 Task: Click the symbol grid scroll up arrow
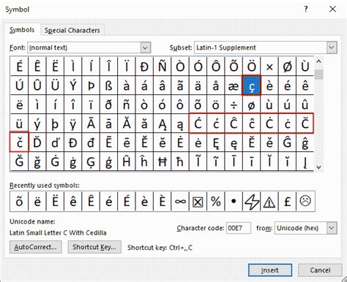point(318,61)
